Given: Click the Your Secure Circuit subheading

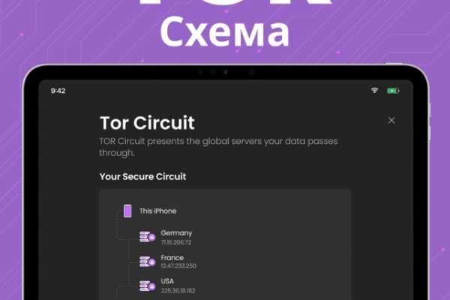Looking at the screenshot, I should coord(142,177).
